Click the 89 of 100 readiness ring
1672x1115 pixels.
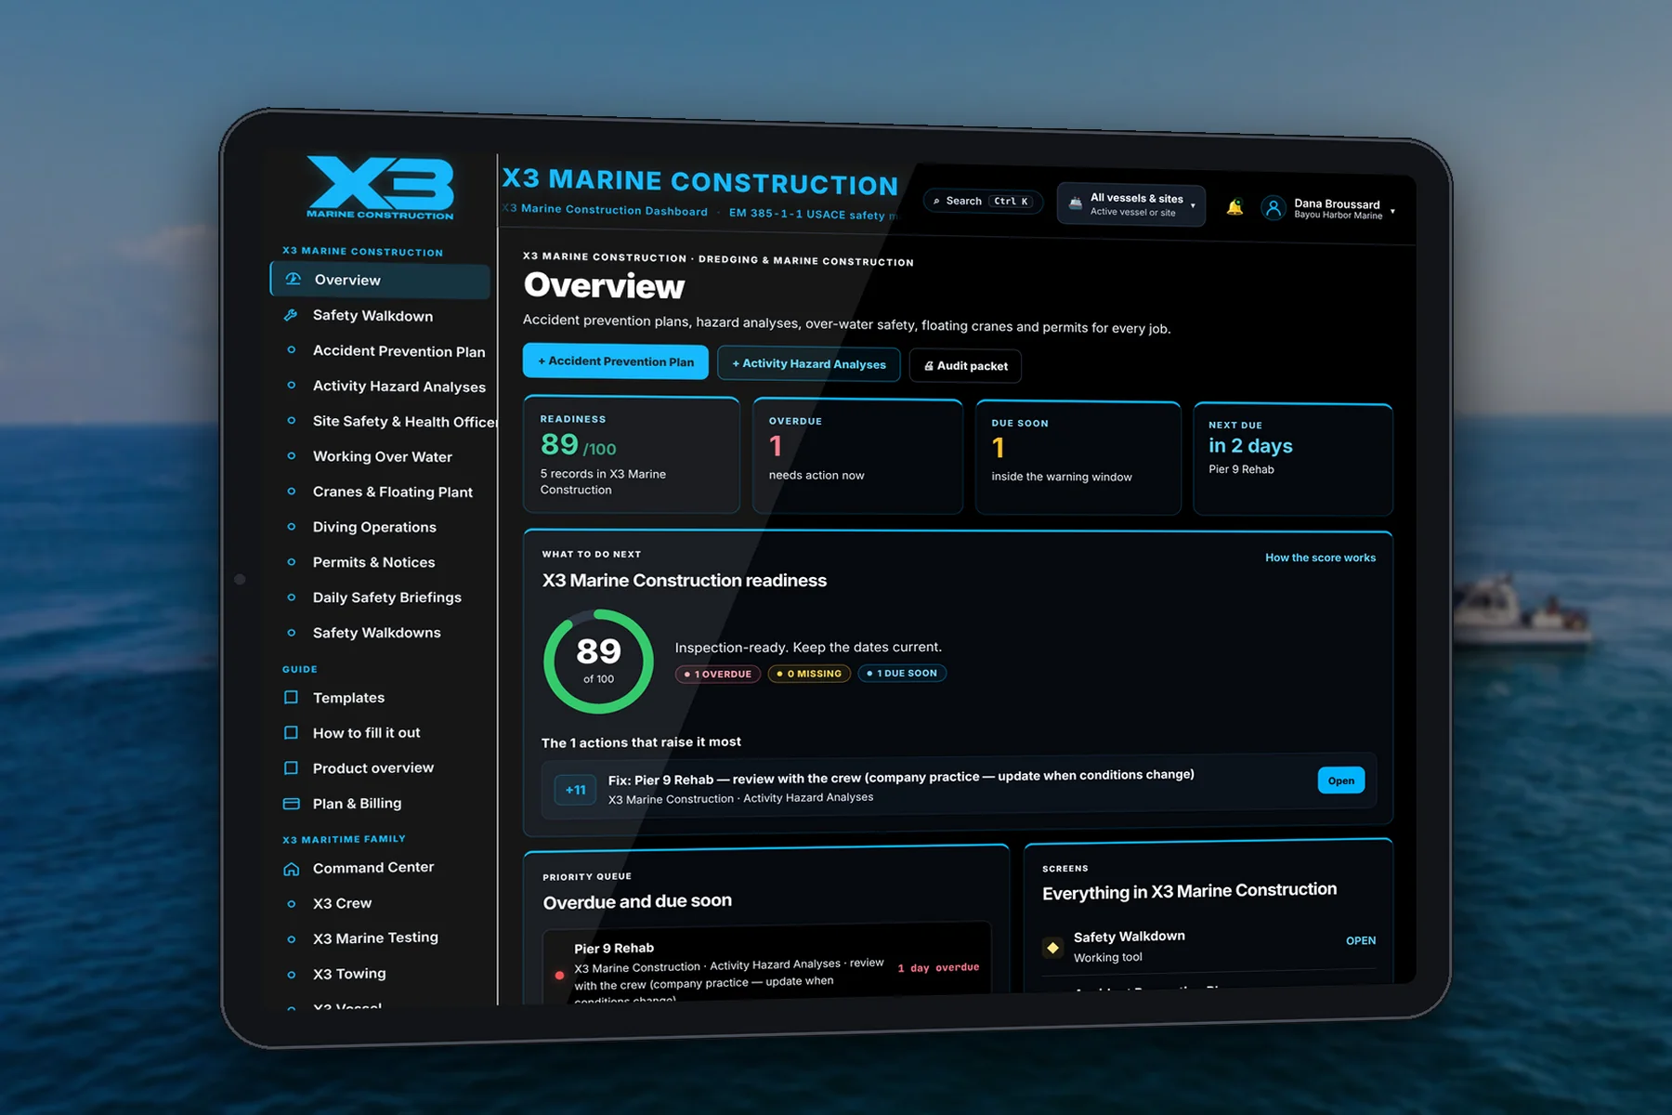[598, 662]
